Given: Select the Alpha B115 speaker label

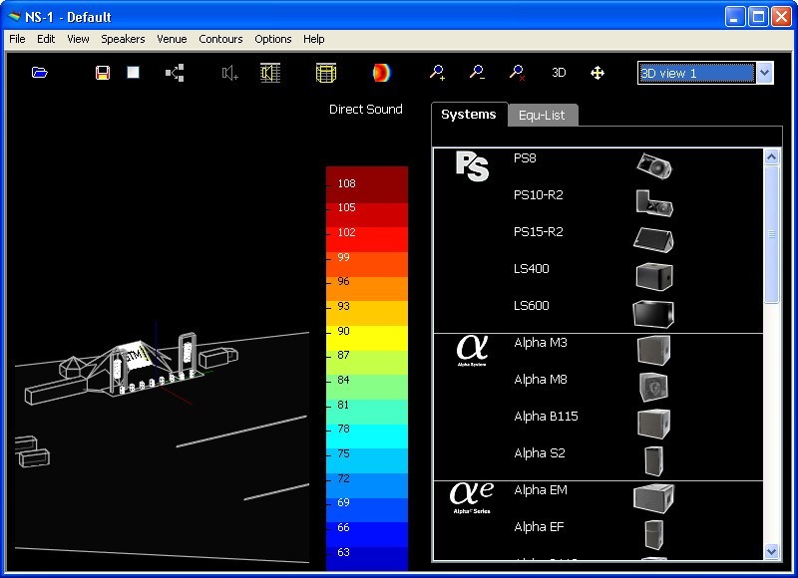Looking at the screenshot, I should pos(546,417).
